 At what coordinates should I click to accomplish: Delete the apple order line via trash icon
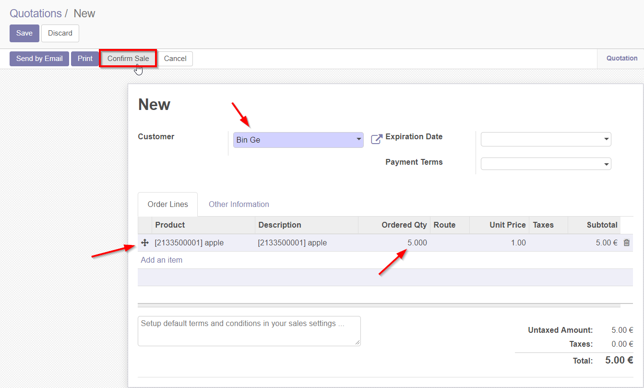click(626, 243)
